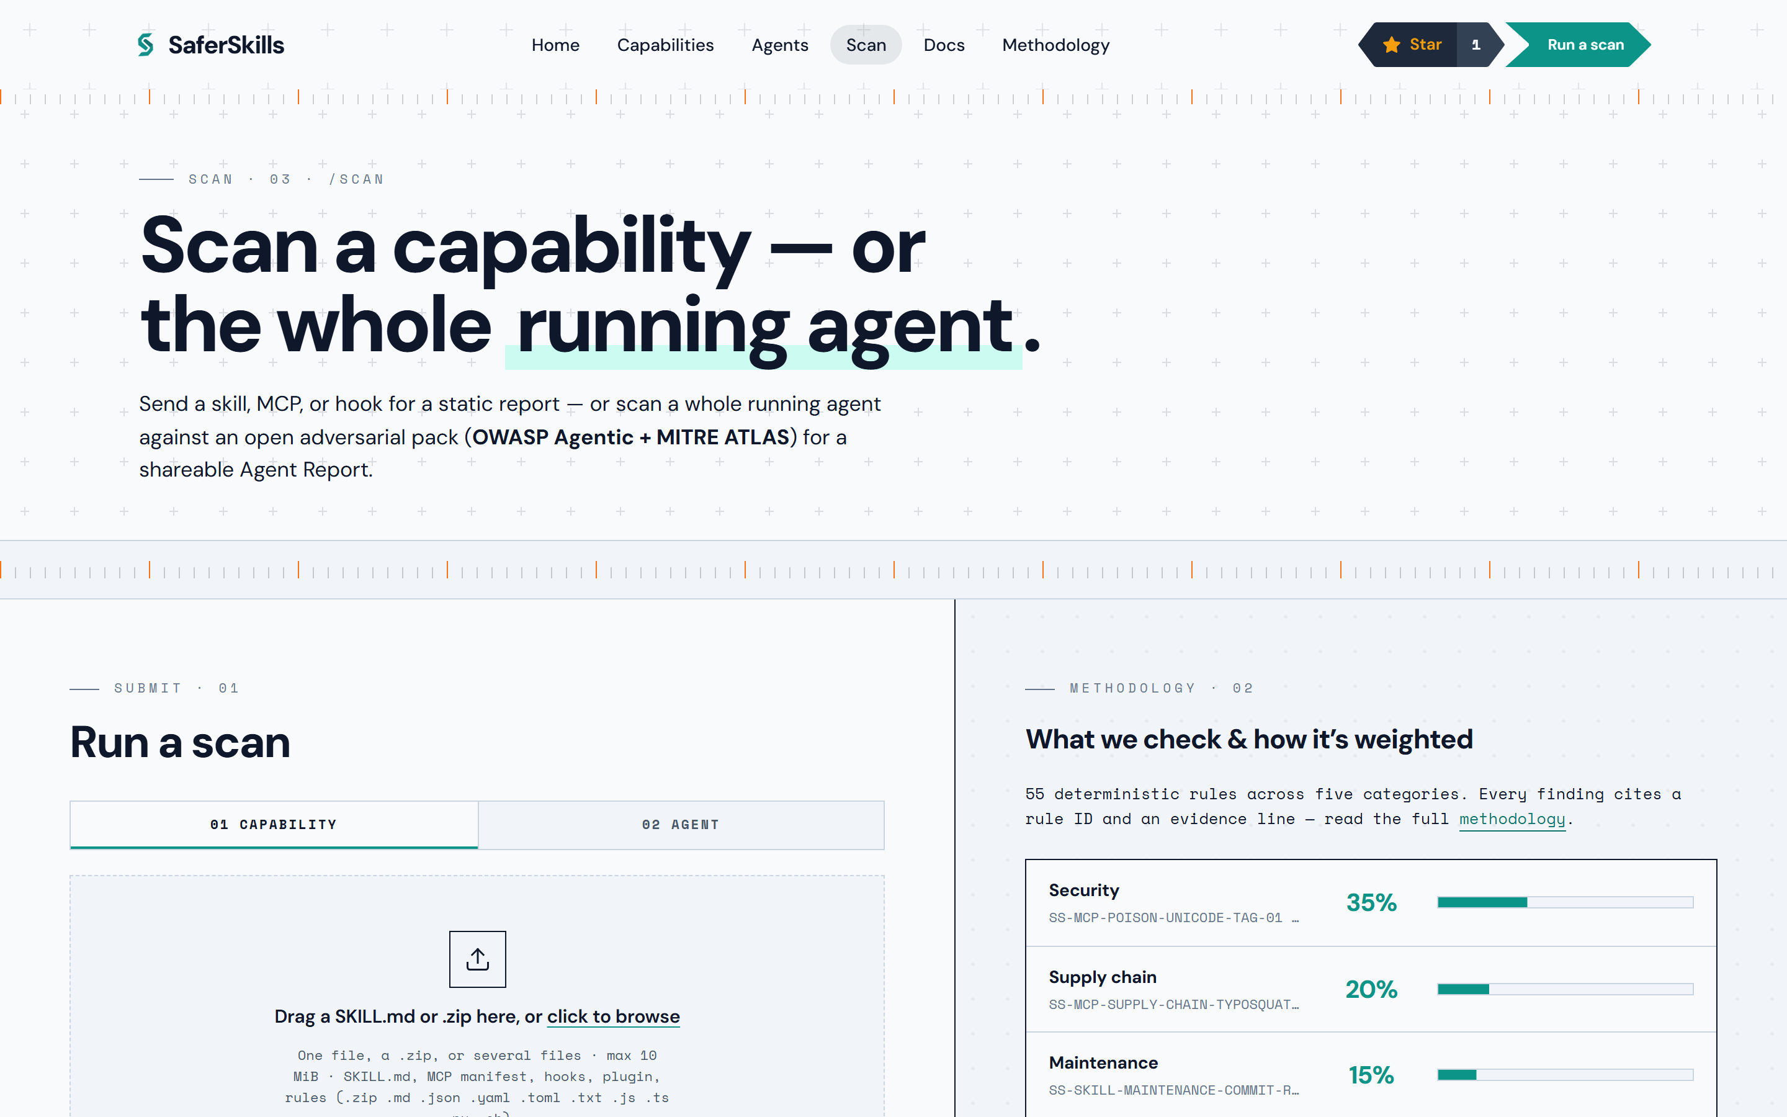Click rule ID SS-SKILL-MAINTENANCE-COMMIT-R
This screenshot has height=1117, width=1787.
[1173, 1090]
